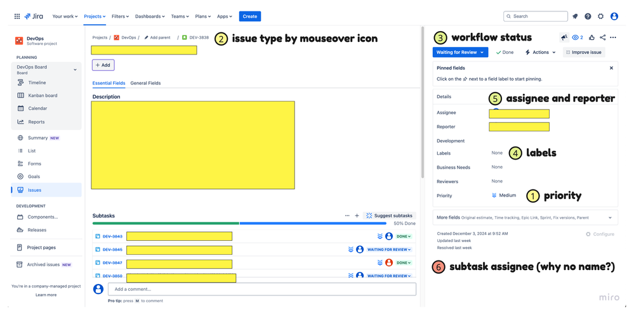Click the subtasks ellipsis menu icon
Viewport: 634px width, 315px height.
[x=347, y=215]
